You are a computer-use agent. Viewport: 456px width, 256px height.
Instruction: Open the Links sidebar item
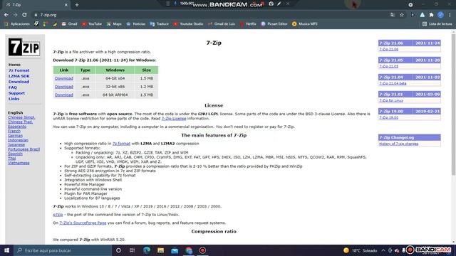14,99
